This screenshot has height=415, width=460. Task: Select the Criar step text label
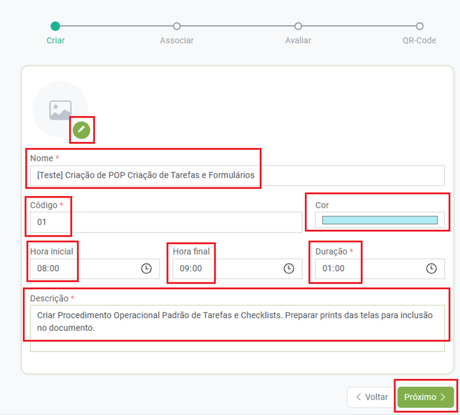[x=56, y=41]
